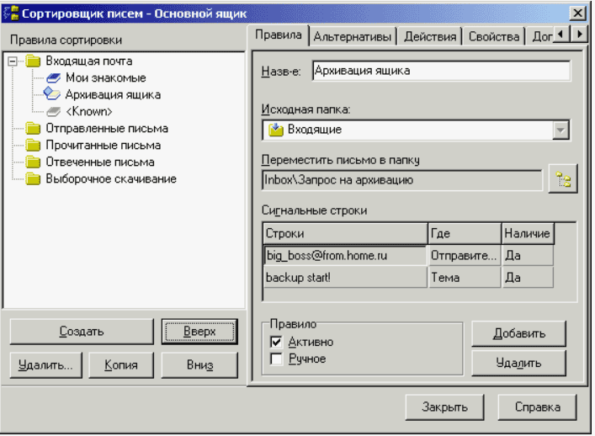
Task: Click the Тема cell
Action: pos(465,278)
